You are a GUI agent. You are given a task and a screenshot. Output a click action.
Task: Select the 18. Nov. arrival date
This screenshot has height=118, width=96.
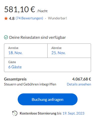[x=15, y=53]
